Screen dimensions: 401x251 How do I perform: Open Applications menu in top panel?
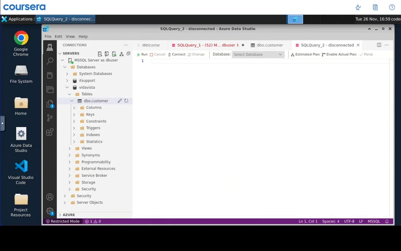click(x=17, y=19)
